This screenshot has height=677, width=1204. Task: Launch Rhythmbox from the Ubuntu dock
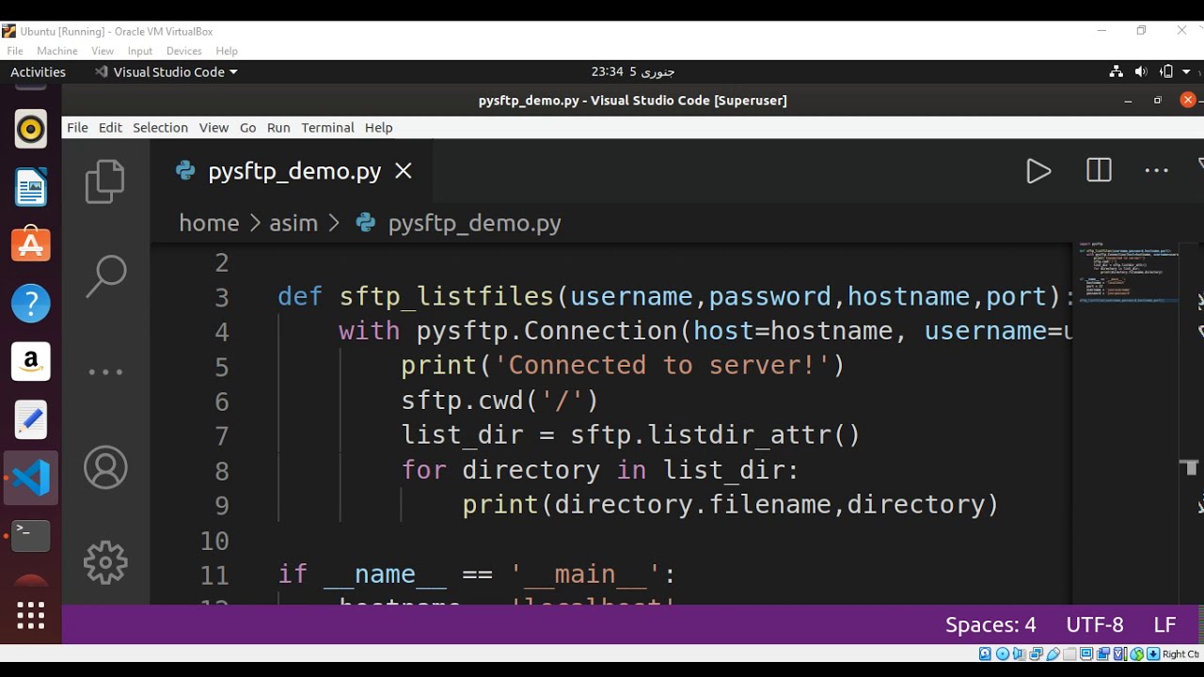pos(31,129)
